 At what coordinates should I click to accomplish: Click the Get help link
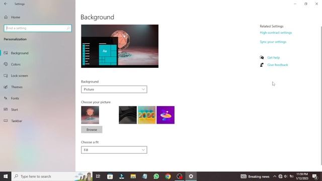pyautogui.click(x=273, y=58)
